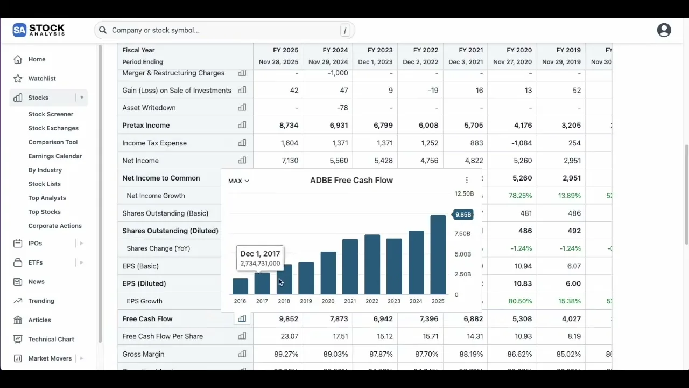The height and width of the screenshot is (388, 689).
Task: Expand the IPOs submenu arrow
Action: click(x=82, y=243)
